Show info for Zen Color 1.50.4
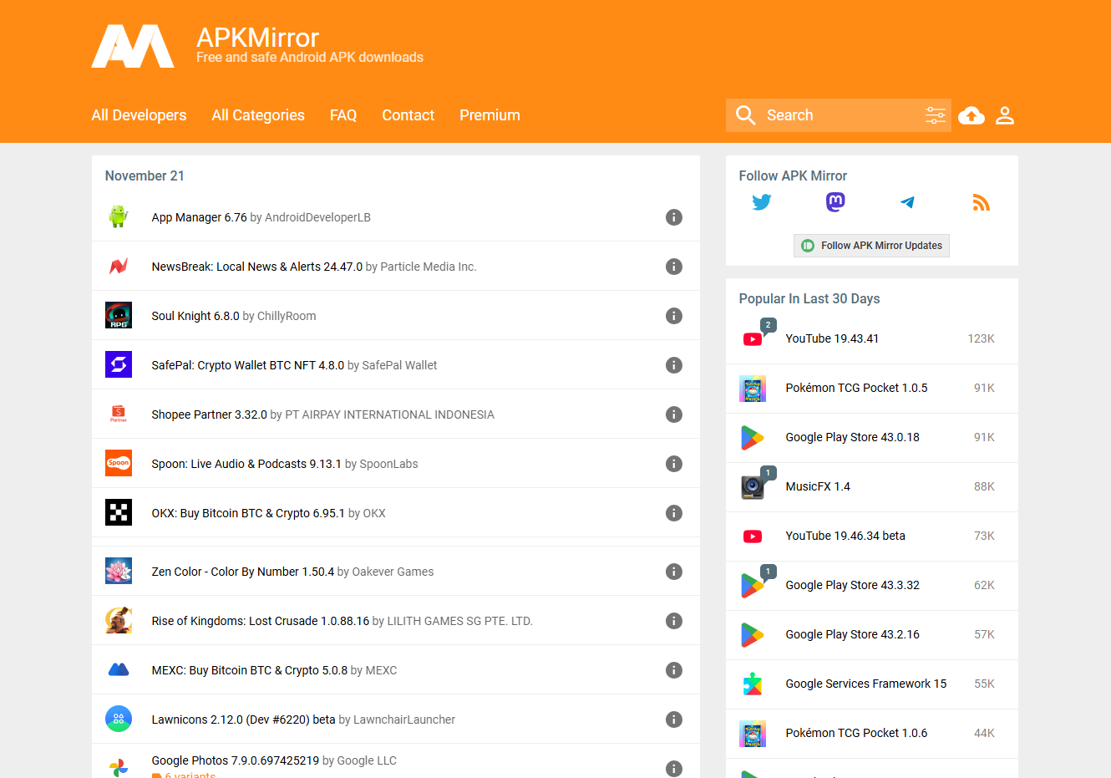This screenshot has width=1111, height=778. click(x=674, y=572)
